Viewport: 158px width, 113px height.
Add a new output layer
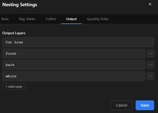coord(14,87)
